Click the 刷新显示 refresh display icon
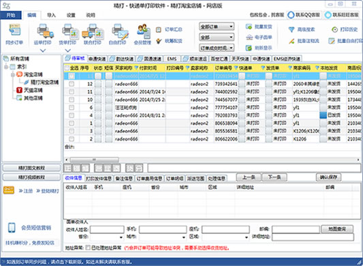 pyautogui.click(x=249, y=48)
